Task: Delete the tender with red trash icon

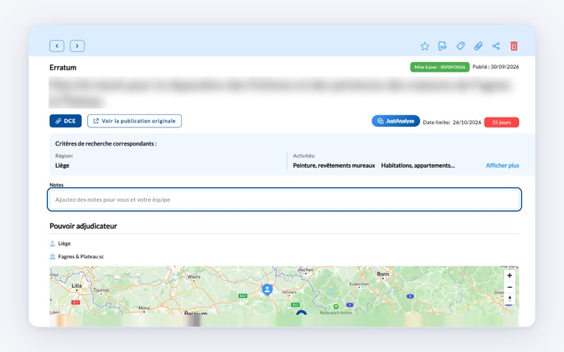Action: tap(514, 46)
